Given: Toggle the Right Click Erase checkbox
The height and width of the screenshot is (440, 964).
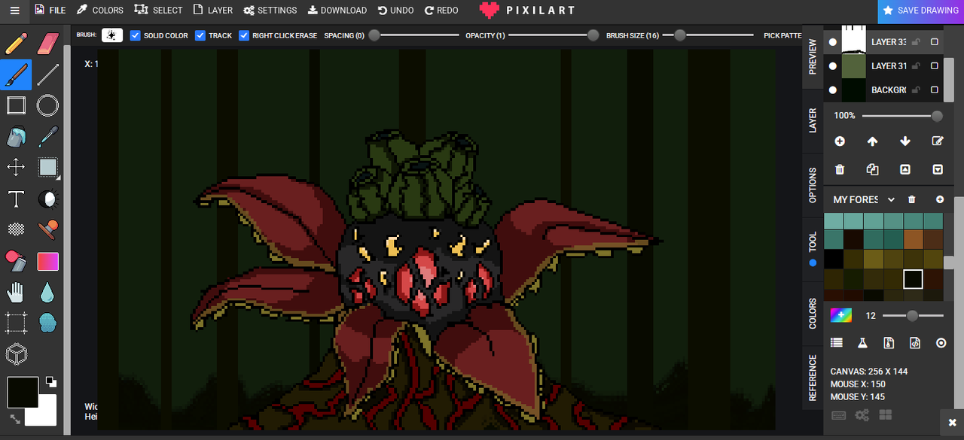Looking at the screenshot, I should [244, 35].
